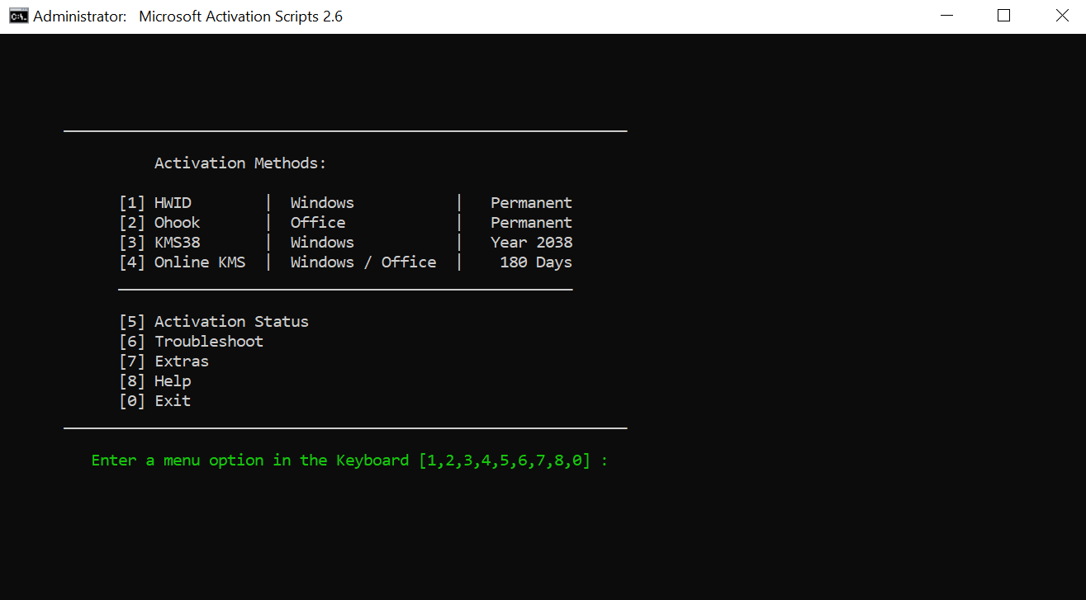1086x600 pixels.
Task: Select Online KMS menu entry
Action: (199, 262)
